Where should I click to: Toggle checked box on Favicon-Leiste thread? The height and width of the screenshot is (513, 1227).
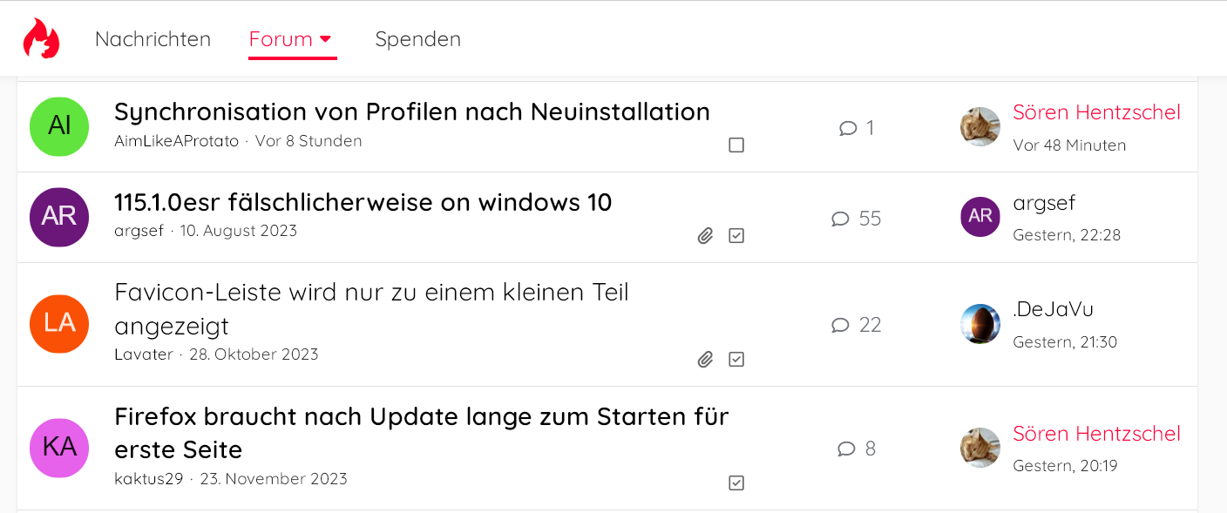click(x=736, y=360)
